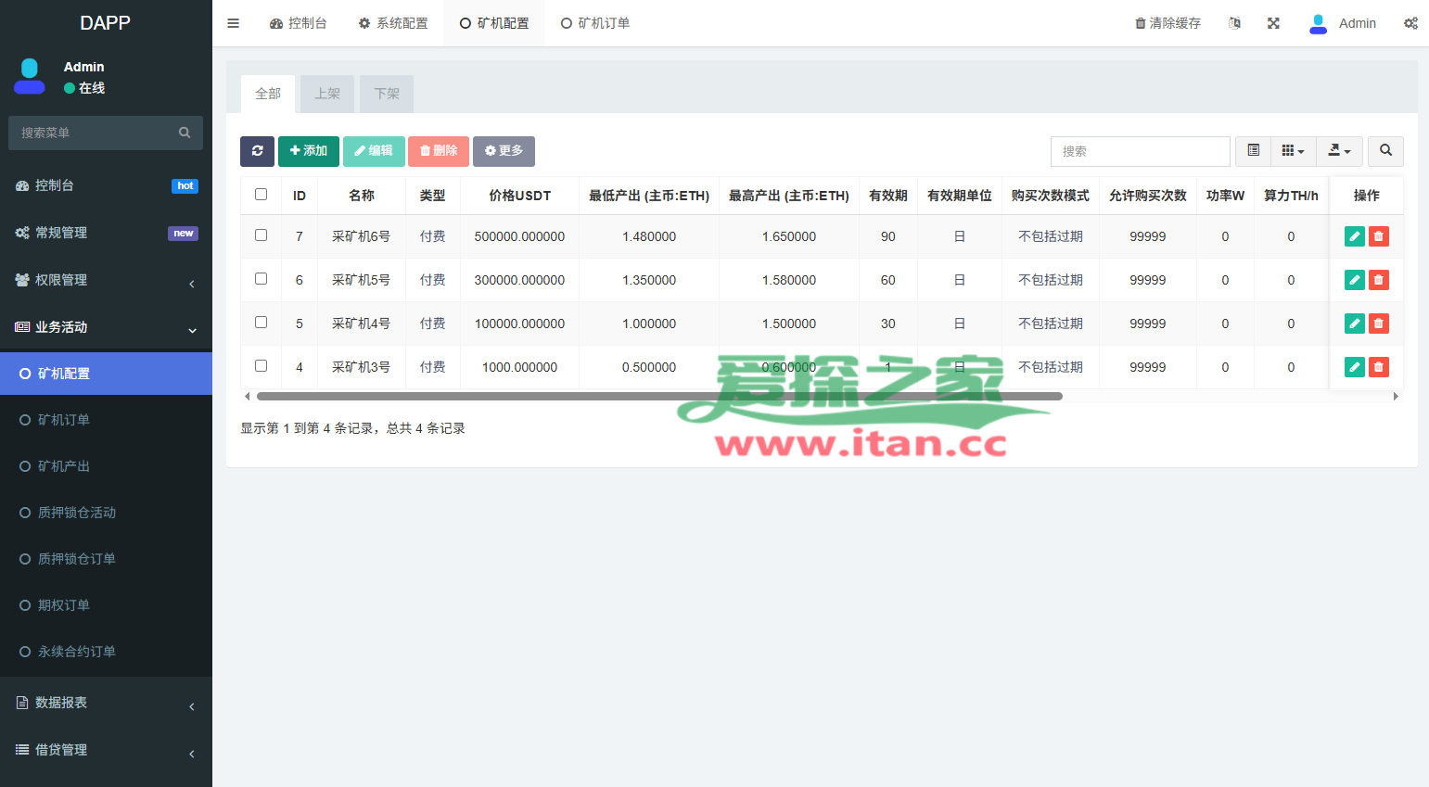This screenshot has height=787, width=1429.
Task: Click the fullscreen icon in header
Action: coord(1273,23)
